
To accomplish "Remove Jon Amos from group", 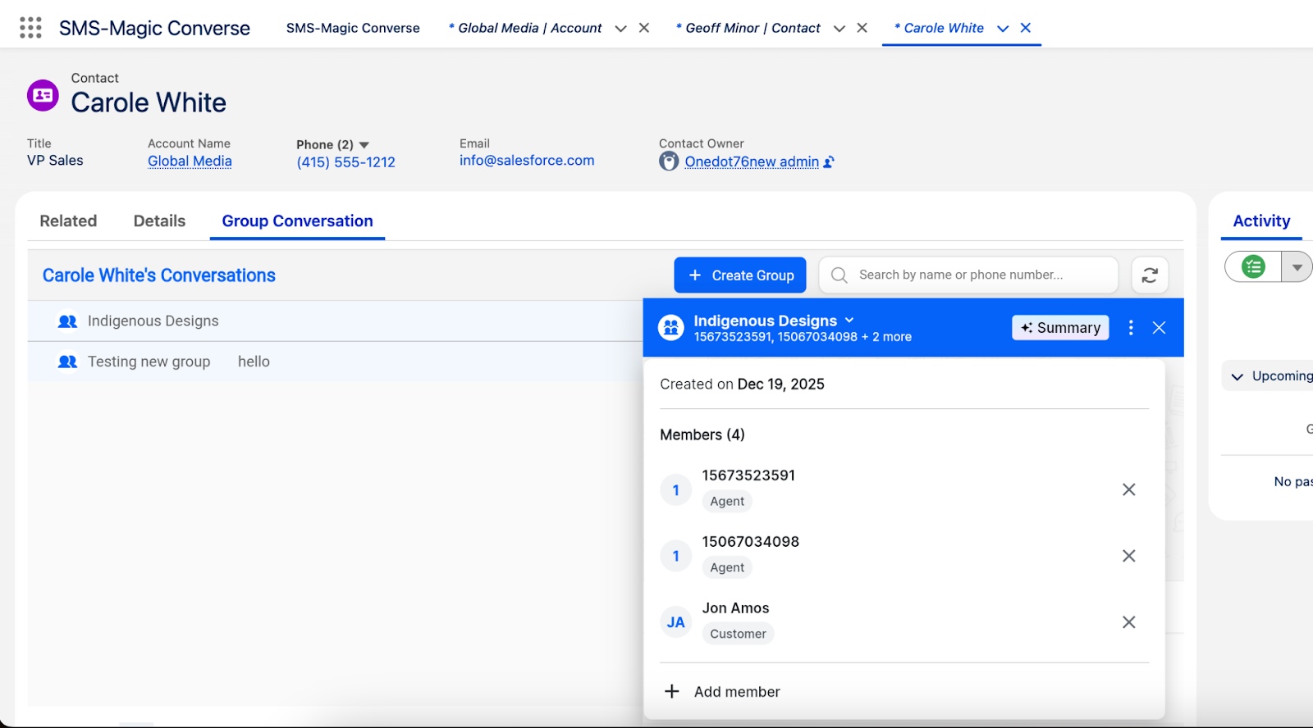I will coord(1129,622).
